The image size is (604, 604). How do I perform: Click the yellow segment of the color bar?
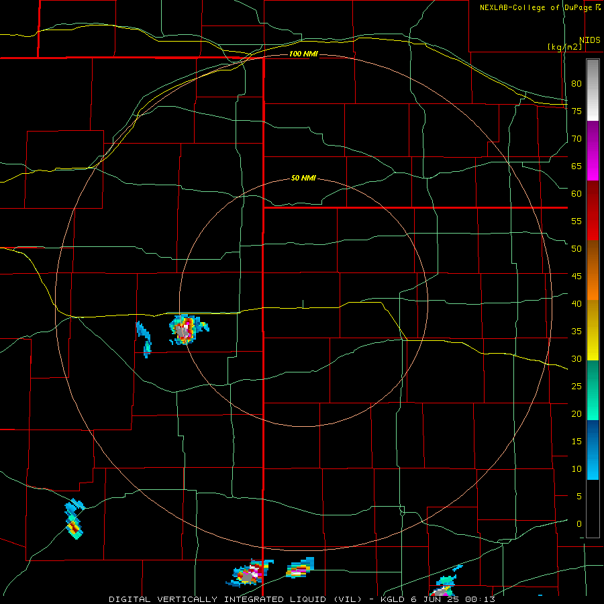[x=593, y=330]
